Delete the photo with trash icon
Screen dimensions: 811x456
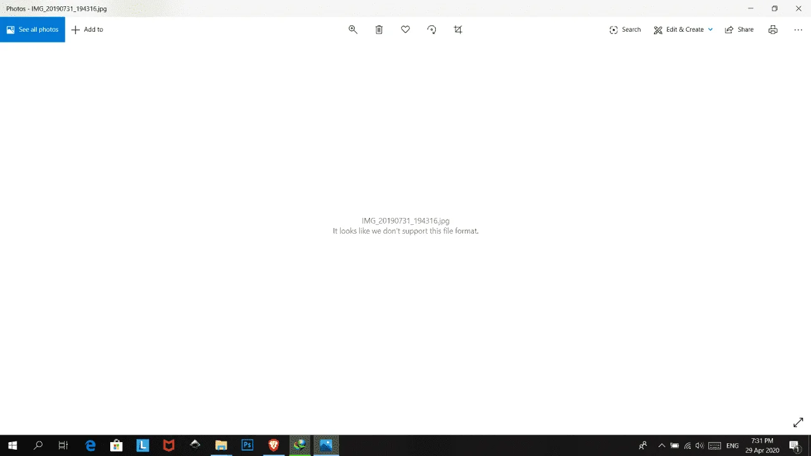coord(379,30)
